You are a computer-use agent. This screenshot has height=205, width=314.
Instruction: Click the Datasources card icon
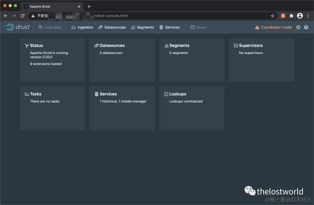97,45
